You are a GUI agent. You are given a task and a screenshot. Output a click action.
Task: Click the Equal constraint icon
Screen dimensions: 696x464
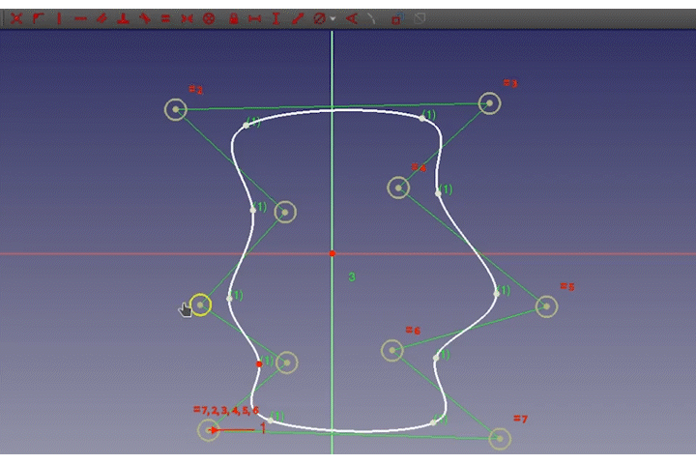coord(165,17)
